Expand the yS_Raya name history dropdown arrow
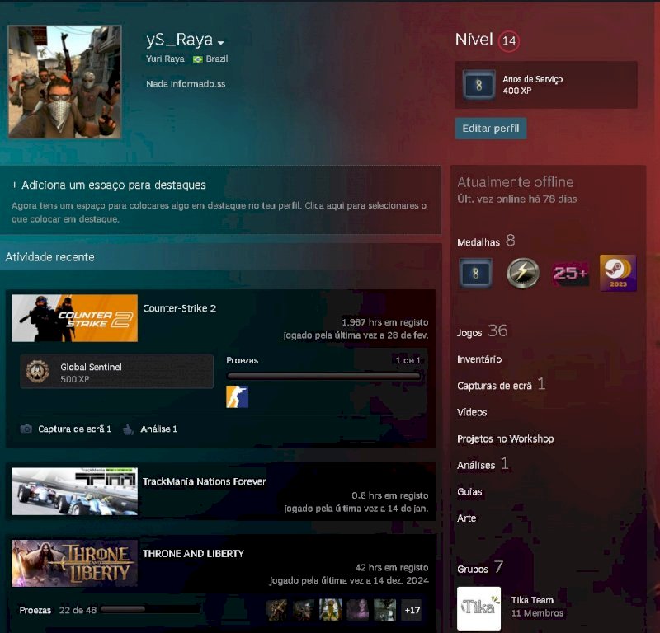The height and width of the screenshot is (633, 660). pyautogui.click(x=221, y=43)
